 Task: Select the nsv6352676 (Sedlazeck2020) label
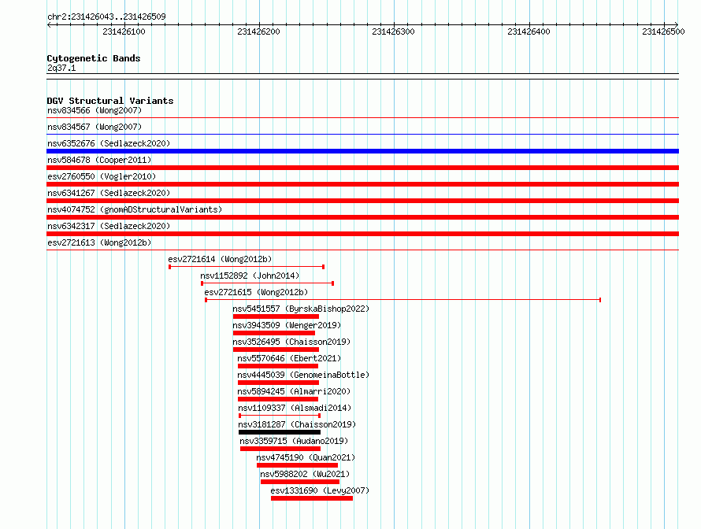[x=109, y=143]
